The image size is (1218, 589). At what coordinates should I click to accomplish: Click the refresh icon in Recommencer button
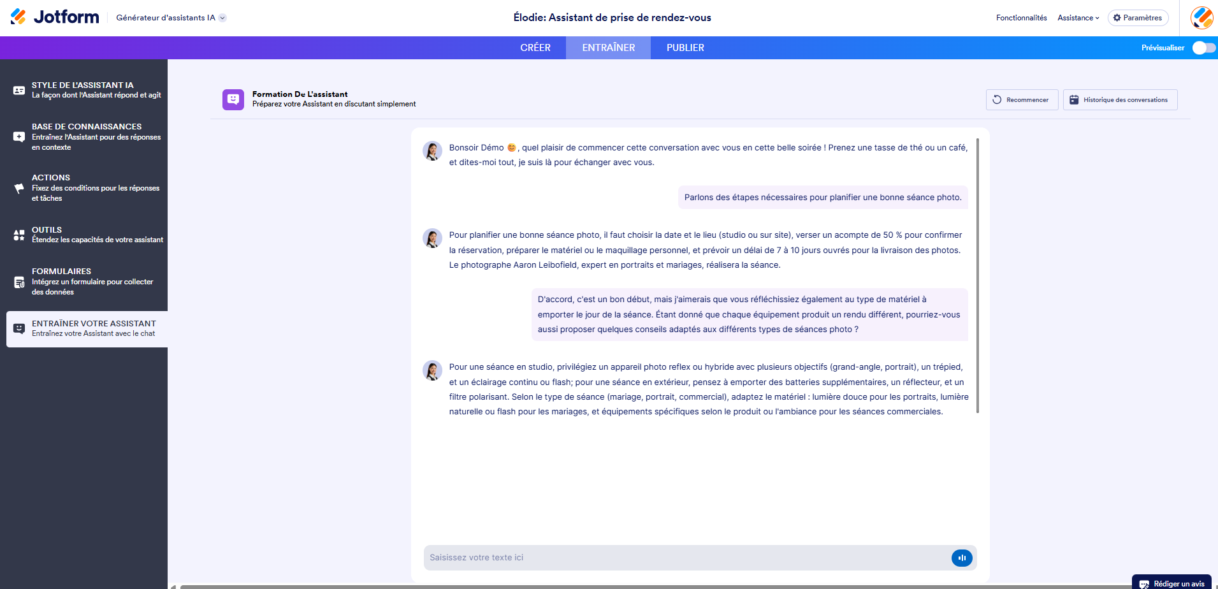997,100
